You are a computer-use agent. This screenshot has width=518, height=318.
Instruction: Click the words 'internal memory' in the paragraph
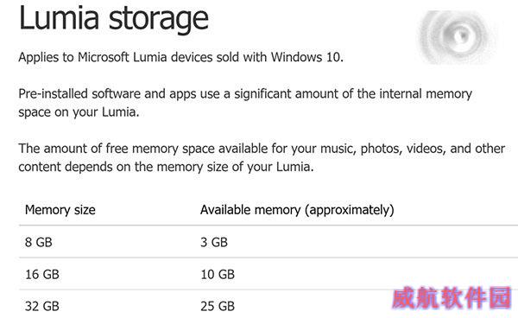click(426, 93)
